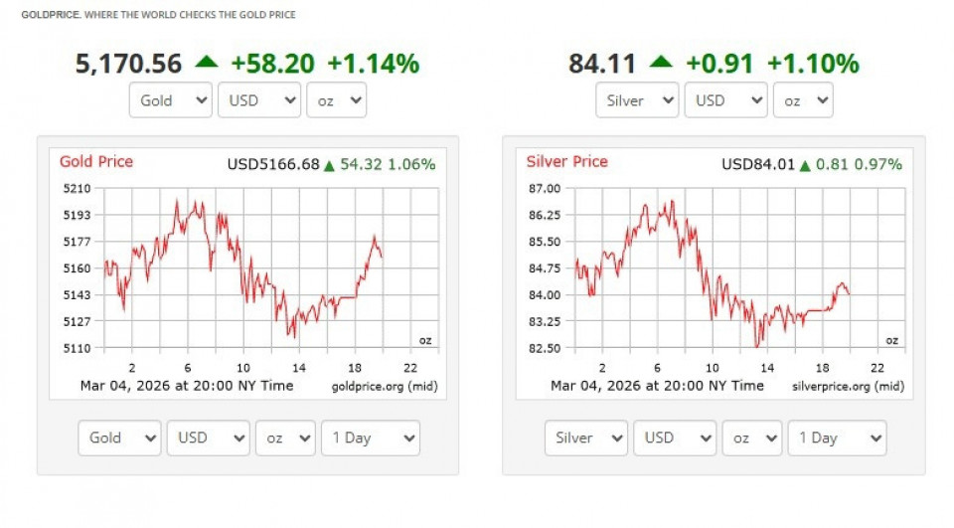Open USD dropdown below the silver chart
This screenshot has width=954, height=528.
(675, 438)
